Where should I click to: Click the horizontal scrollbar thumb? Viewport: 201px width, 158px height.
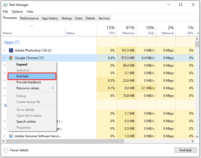pyautogui.click(x=65, y=141)
